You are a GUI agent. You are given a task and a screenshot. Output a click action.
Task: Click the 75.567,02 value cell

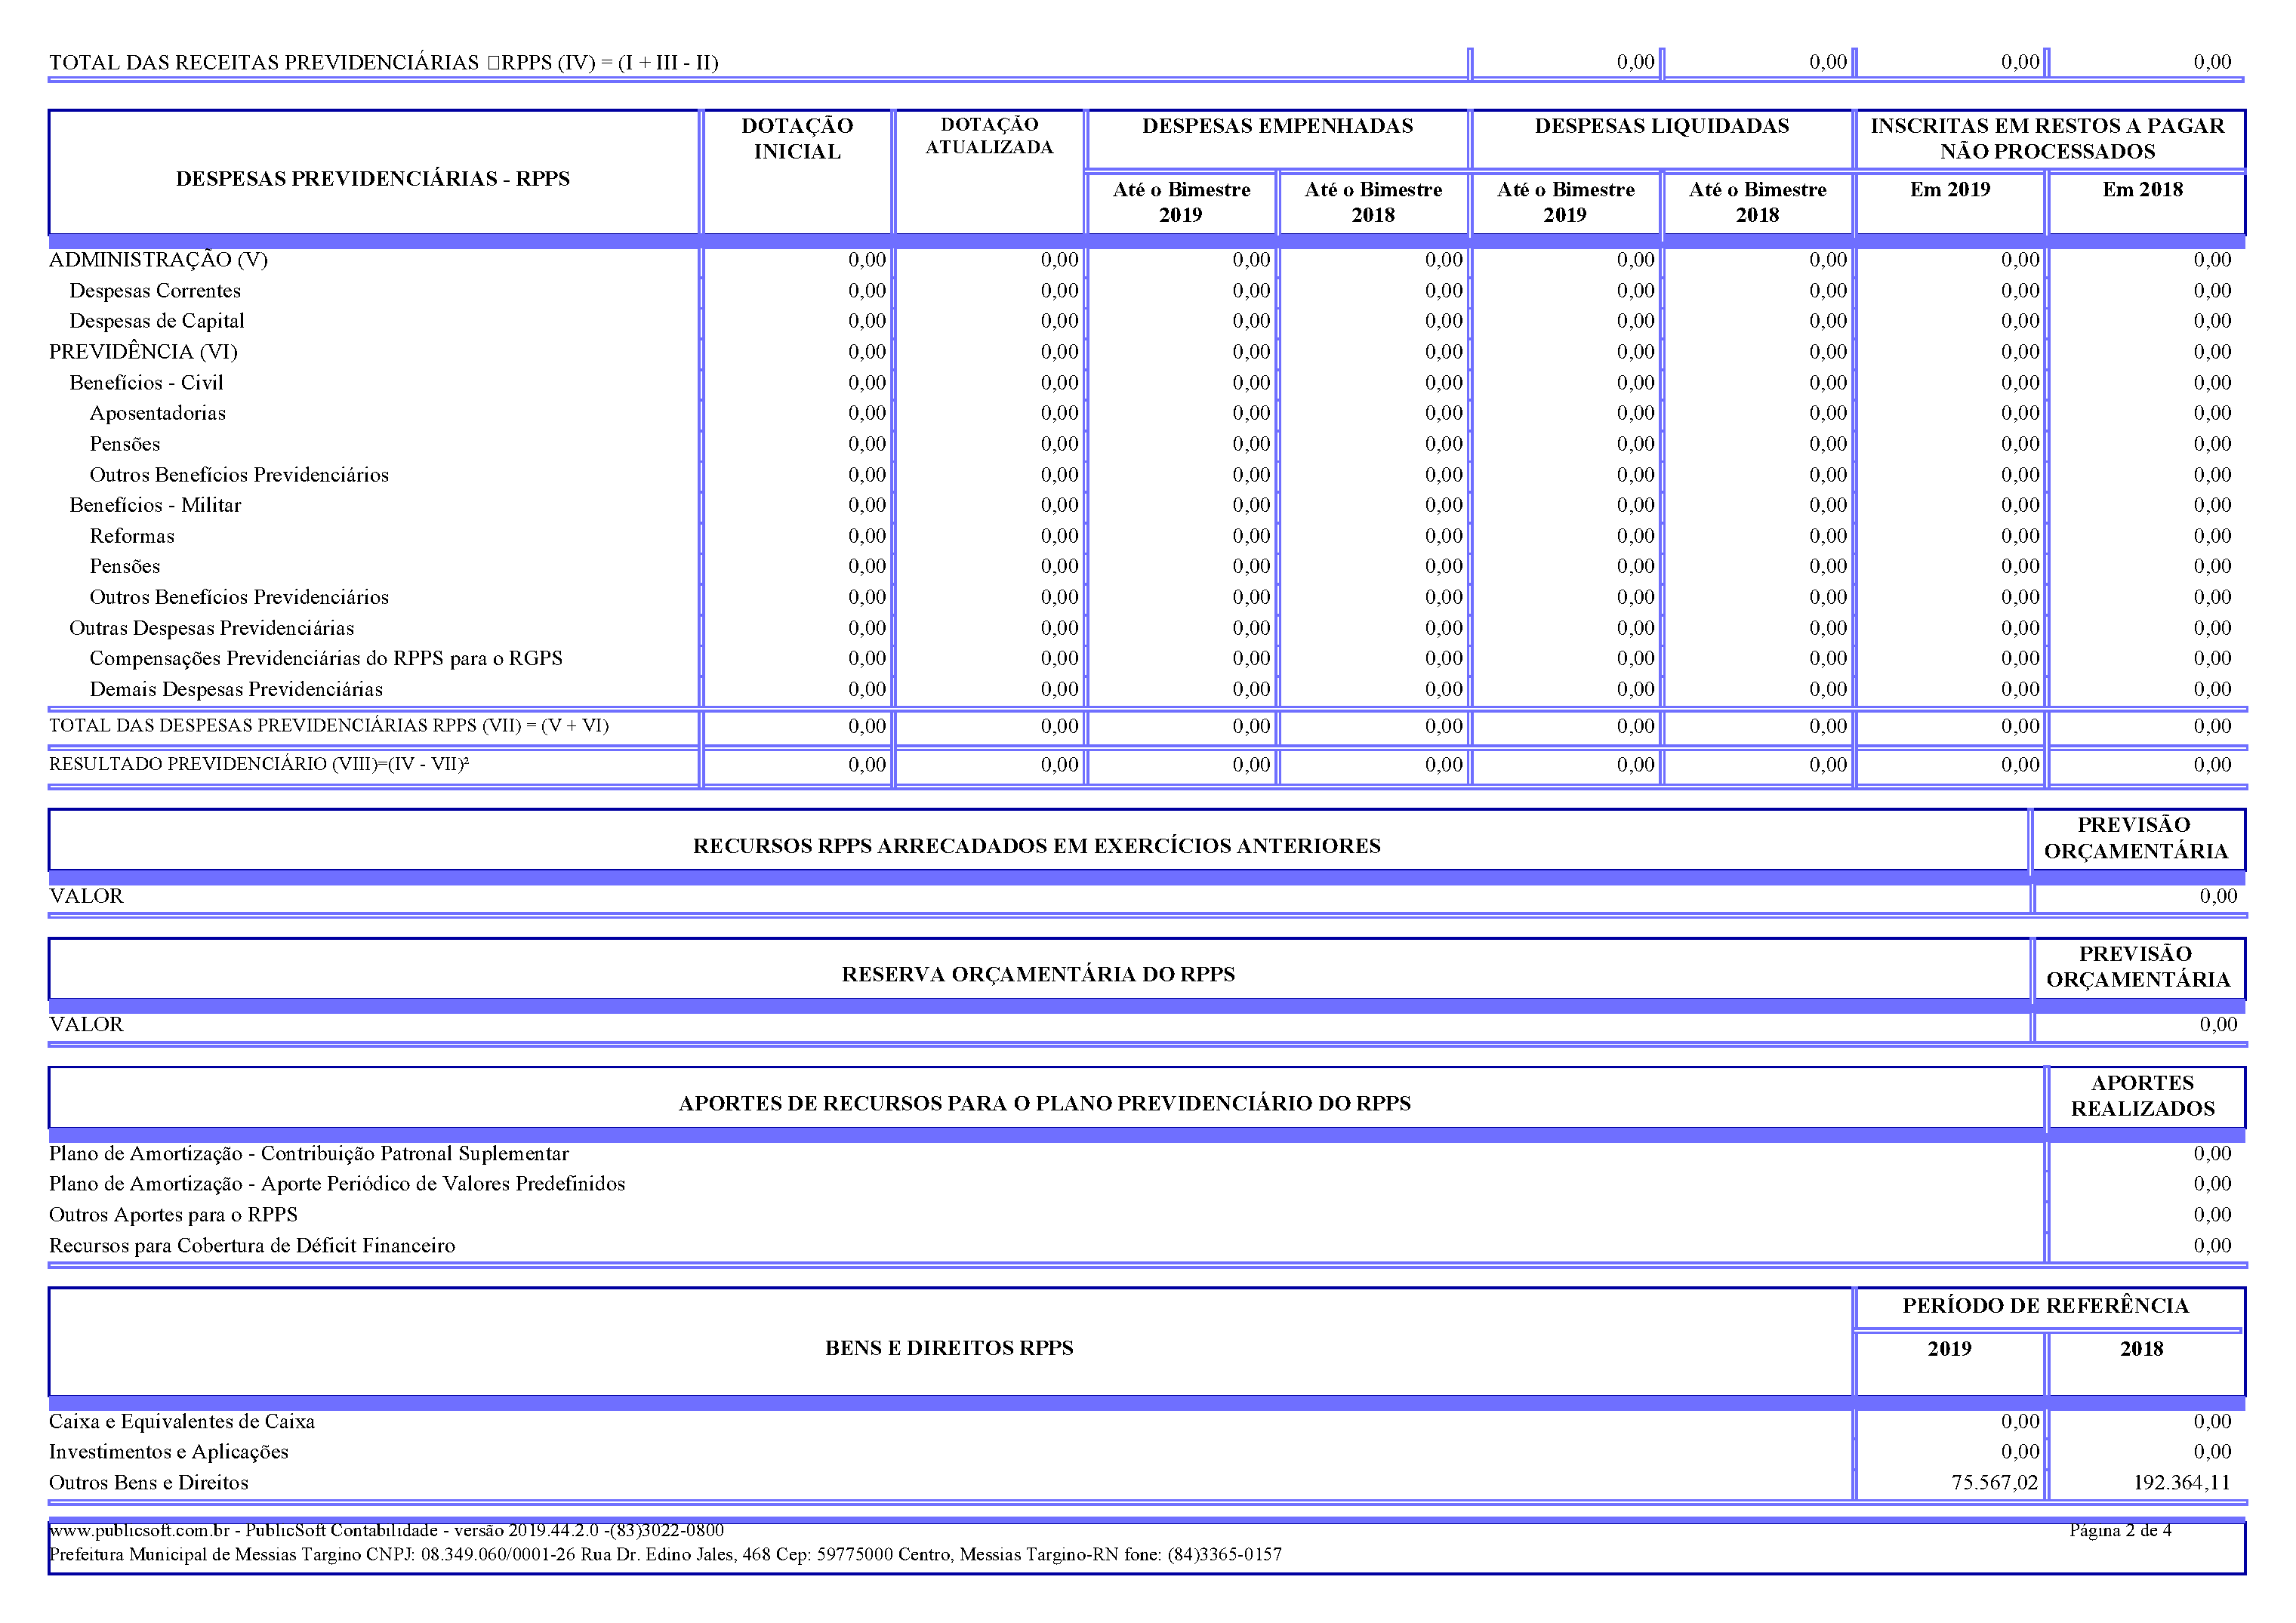click(1993, 1483)
